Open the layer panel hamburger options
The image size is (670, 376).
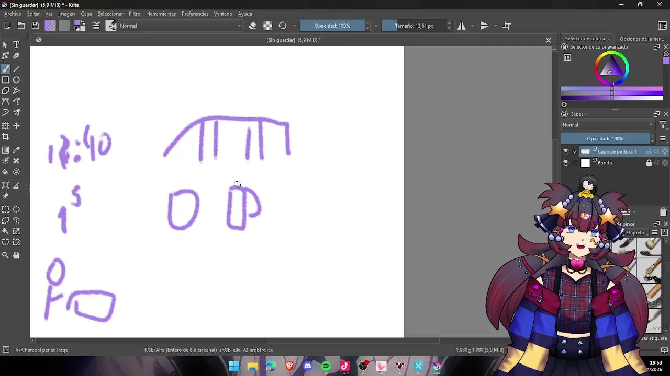(663, 138)
